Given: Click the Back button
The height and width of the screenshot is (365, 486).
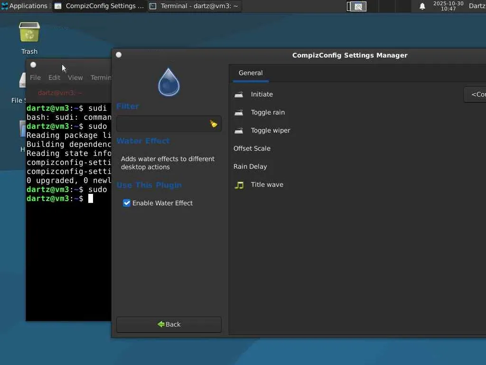Looking at the screenshot, I should point(169,324).
